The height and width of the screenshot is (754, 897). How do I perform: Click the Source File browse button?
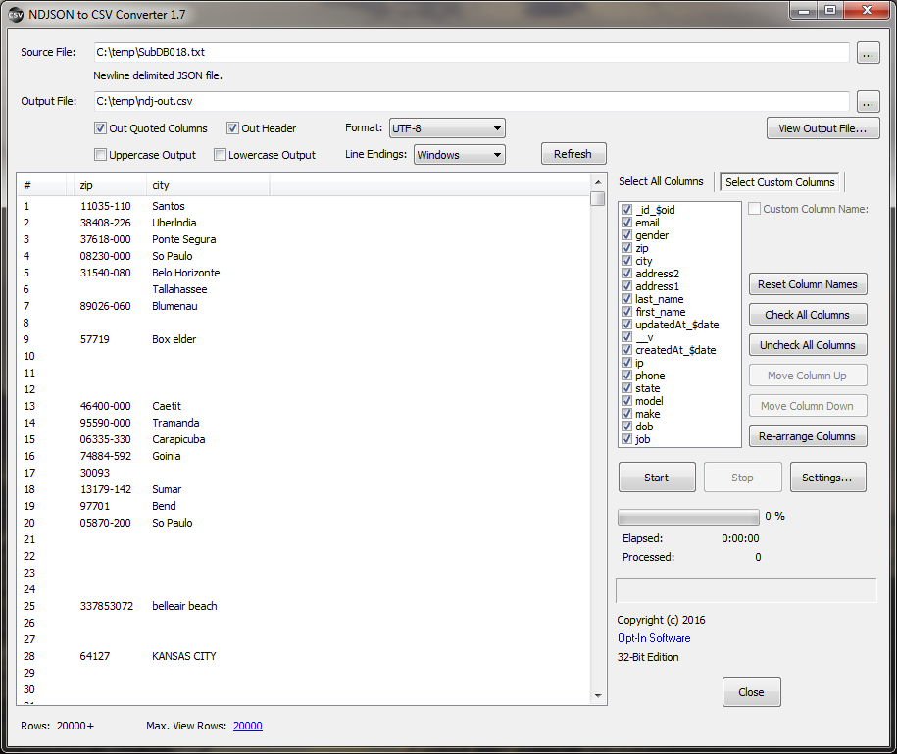coord(868,53)
